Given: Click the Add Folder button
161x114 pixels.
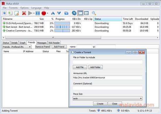Looking at the screenshot, I should (95, 67).
